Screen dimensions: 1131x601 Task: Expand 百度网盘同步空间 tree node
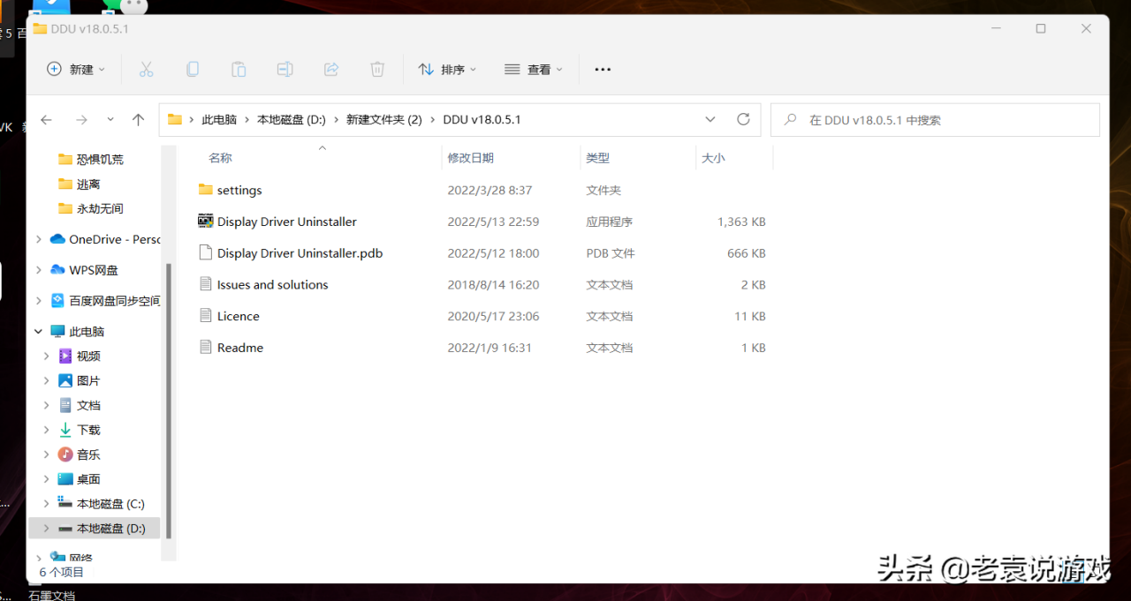38,301
